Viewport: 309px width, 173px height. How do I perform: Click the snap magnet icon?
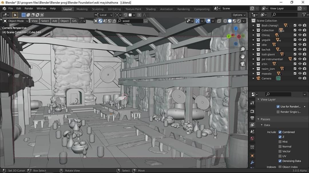[125, 15]
